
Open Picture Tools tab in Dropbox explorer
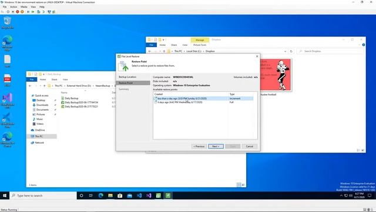pos(200,45)
